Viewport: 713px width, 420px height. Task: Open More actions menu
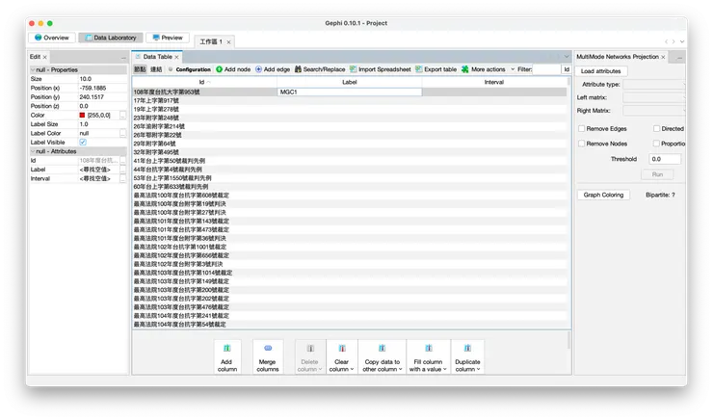click(x=488, y=69)
